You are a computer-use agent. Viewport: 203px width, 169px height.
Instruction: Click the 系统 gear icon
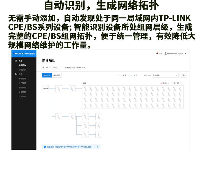point(16,74)
